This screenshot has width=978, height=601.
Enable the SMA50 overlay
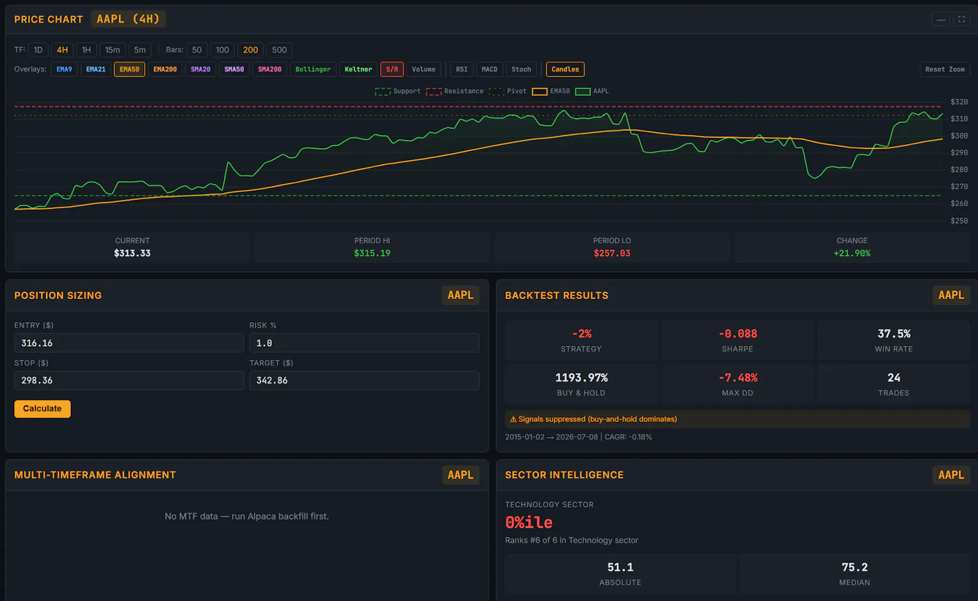(234, 70)
